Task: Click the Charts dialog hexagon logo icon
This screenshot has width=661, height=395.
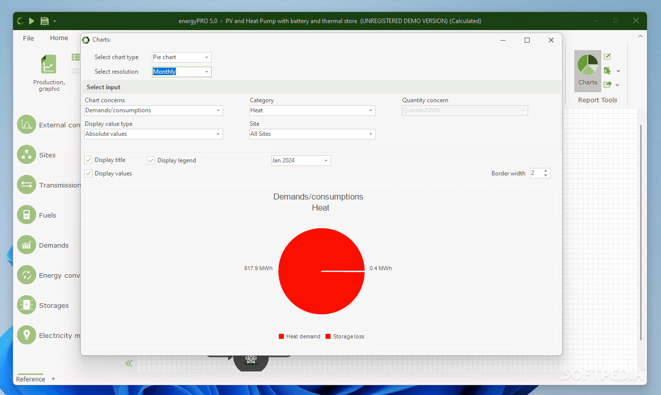Action: point(86,40)
